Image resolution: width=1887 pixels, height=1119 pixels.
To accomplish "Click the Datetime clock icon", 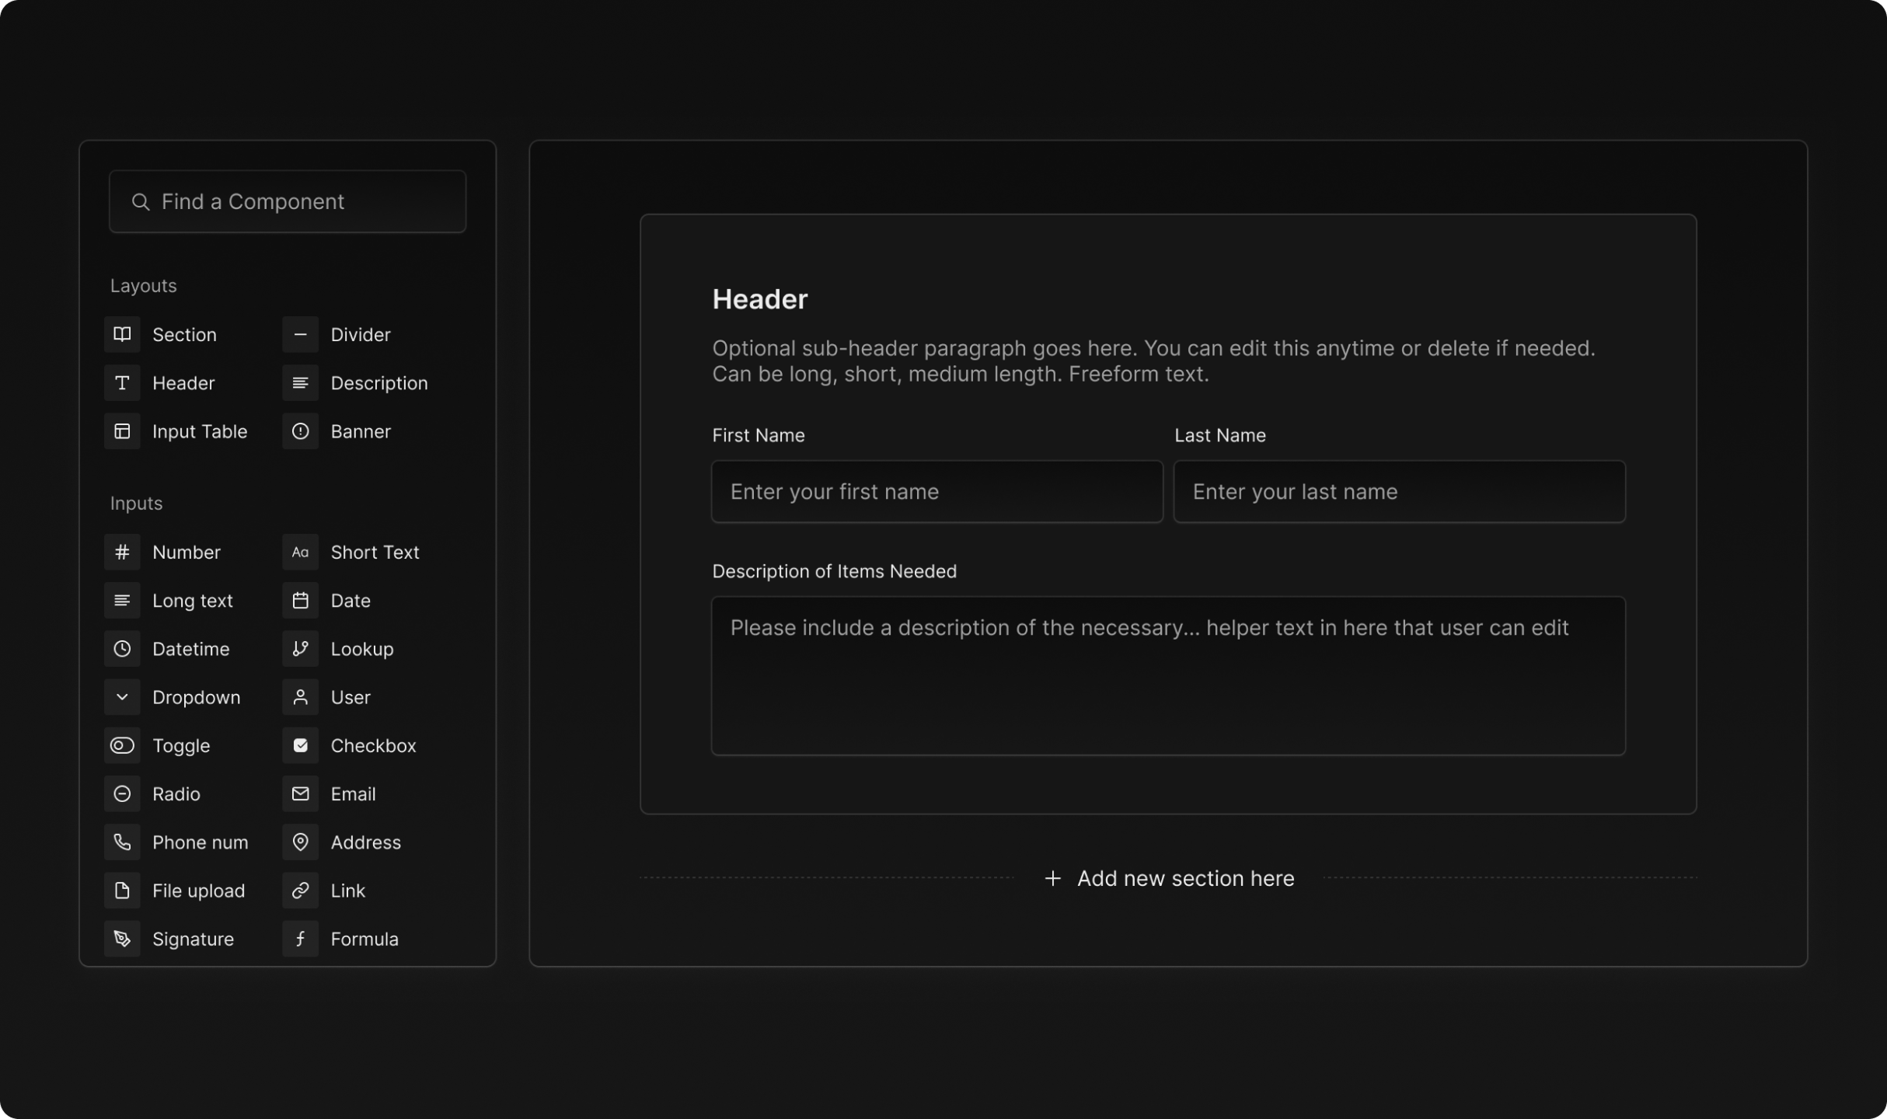I will (122, 649).
